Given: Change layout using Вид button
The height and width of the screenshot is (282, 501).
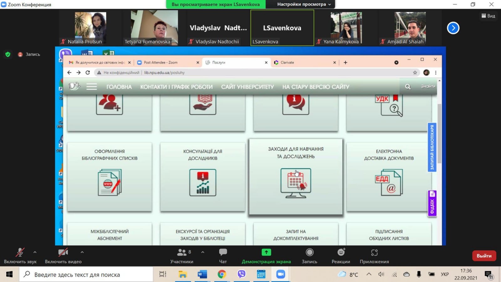Looking at the screenshot, I should point(488,16).
